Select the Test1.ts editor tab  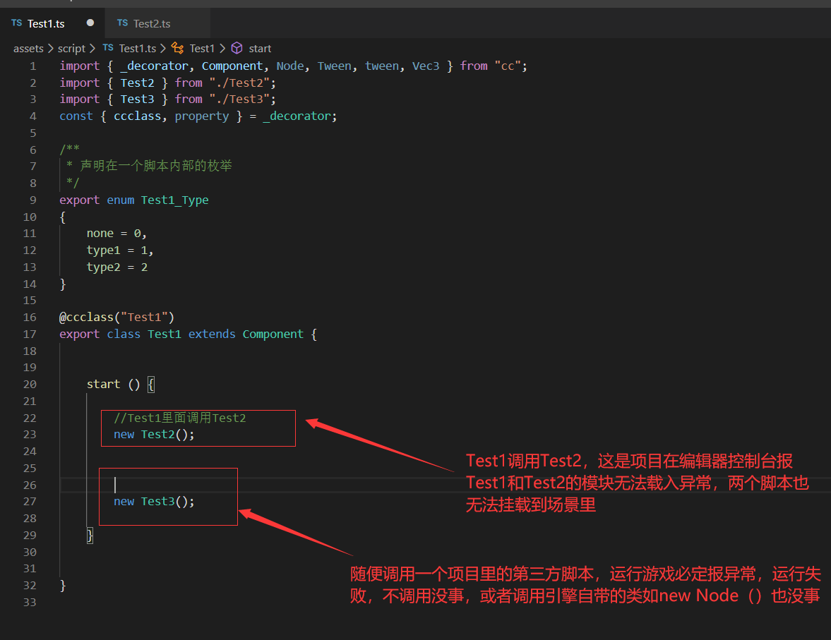(46, 23)
